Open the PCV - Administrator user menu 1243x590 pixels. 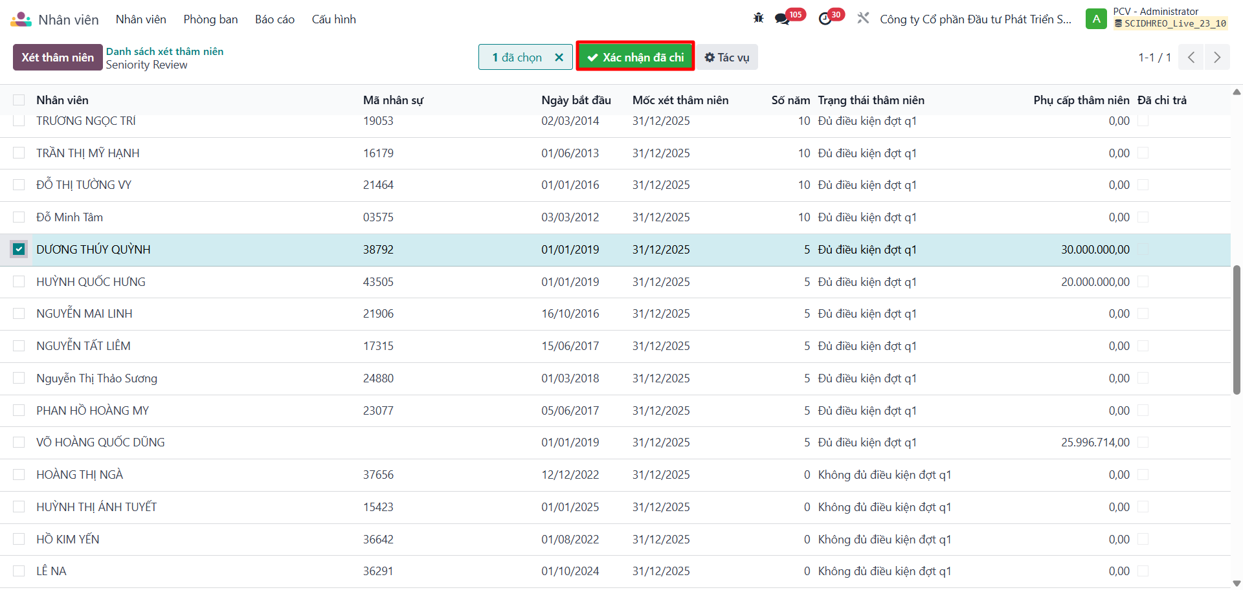coord(1156,11)
